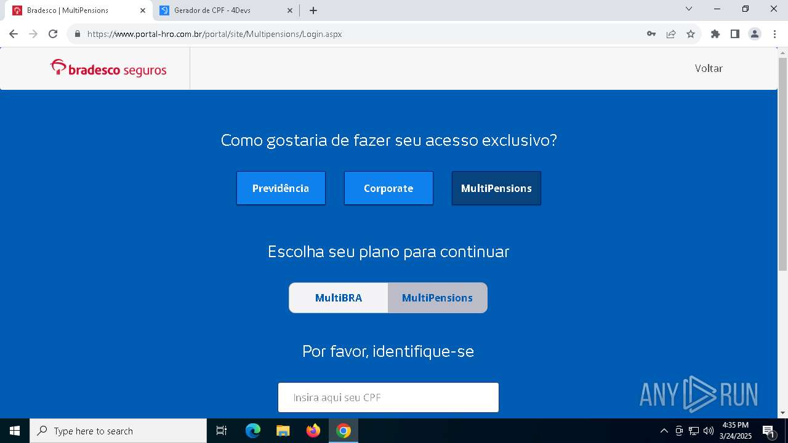Click the scrollbar down arrow
Screen dimensions: 788x443
click(783, 413)
